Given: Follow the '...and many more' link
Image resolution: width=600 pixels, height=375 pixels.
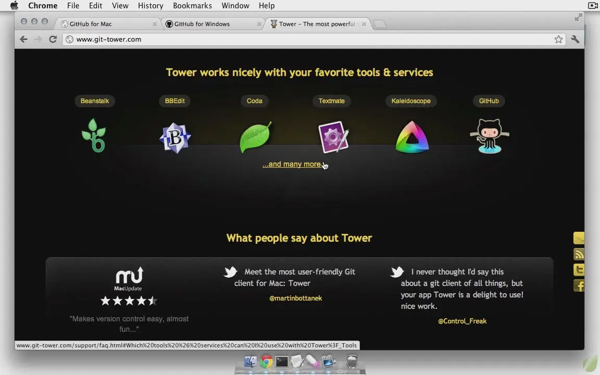Looking at the screenshot, I should (292, 164).
